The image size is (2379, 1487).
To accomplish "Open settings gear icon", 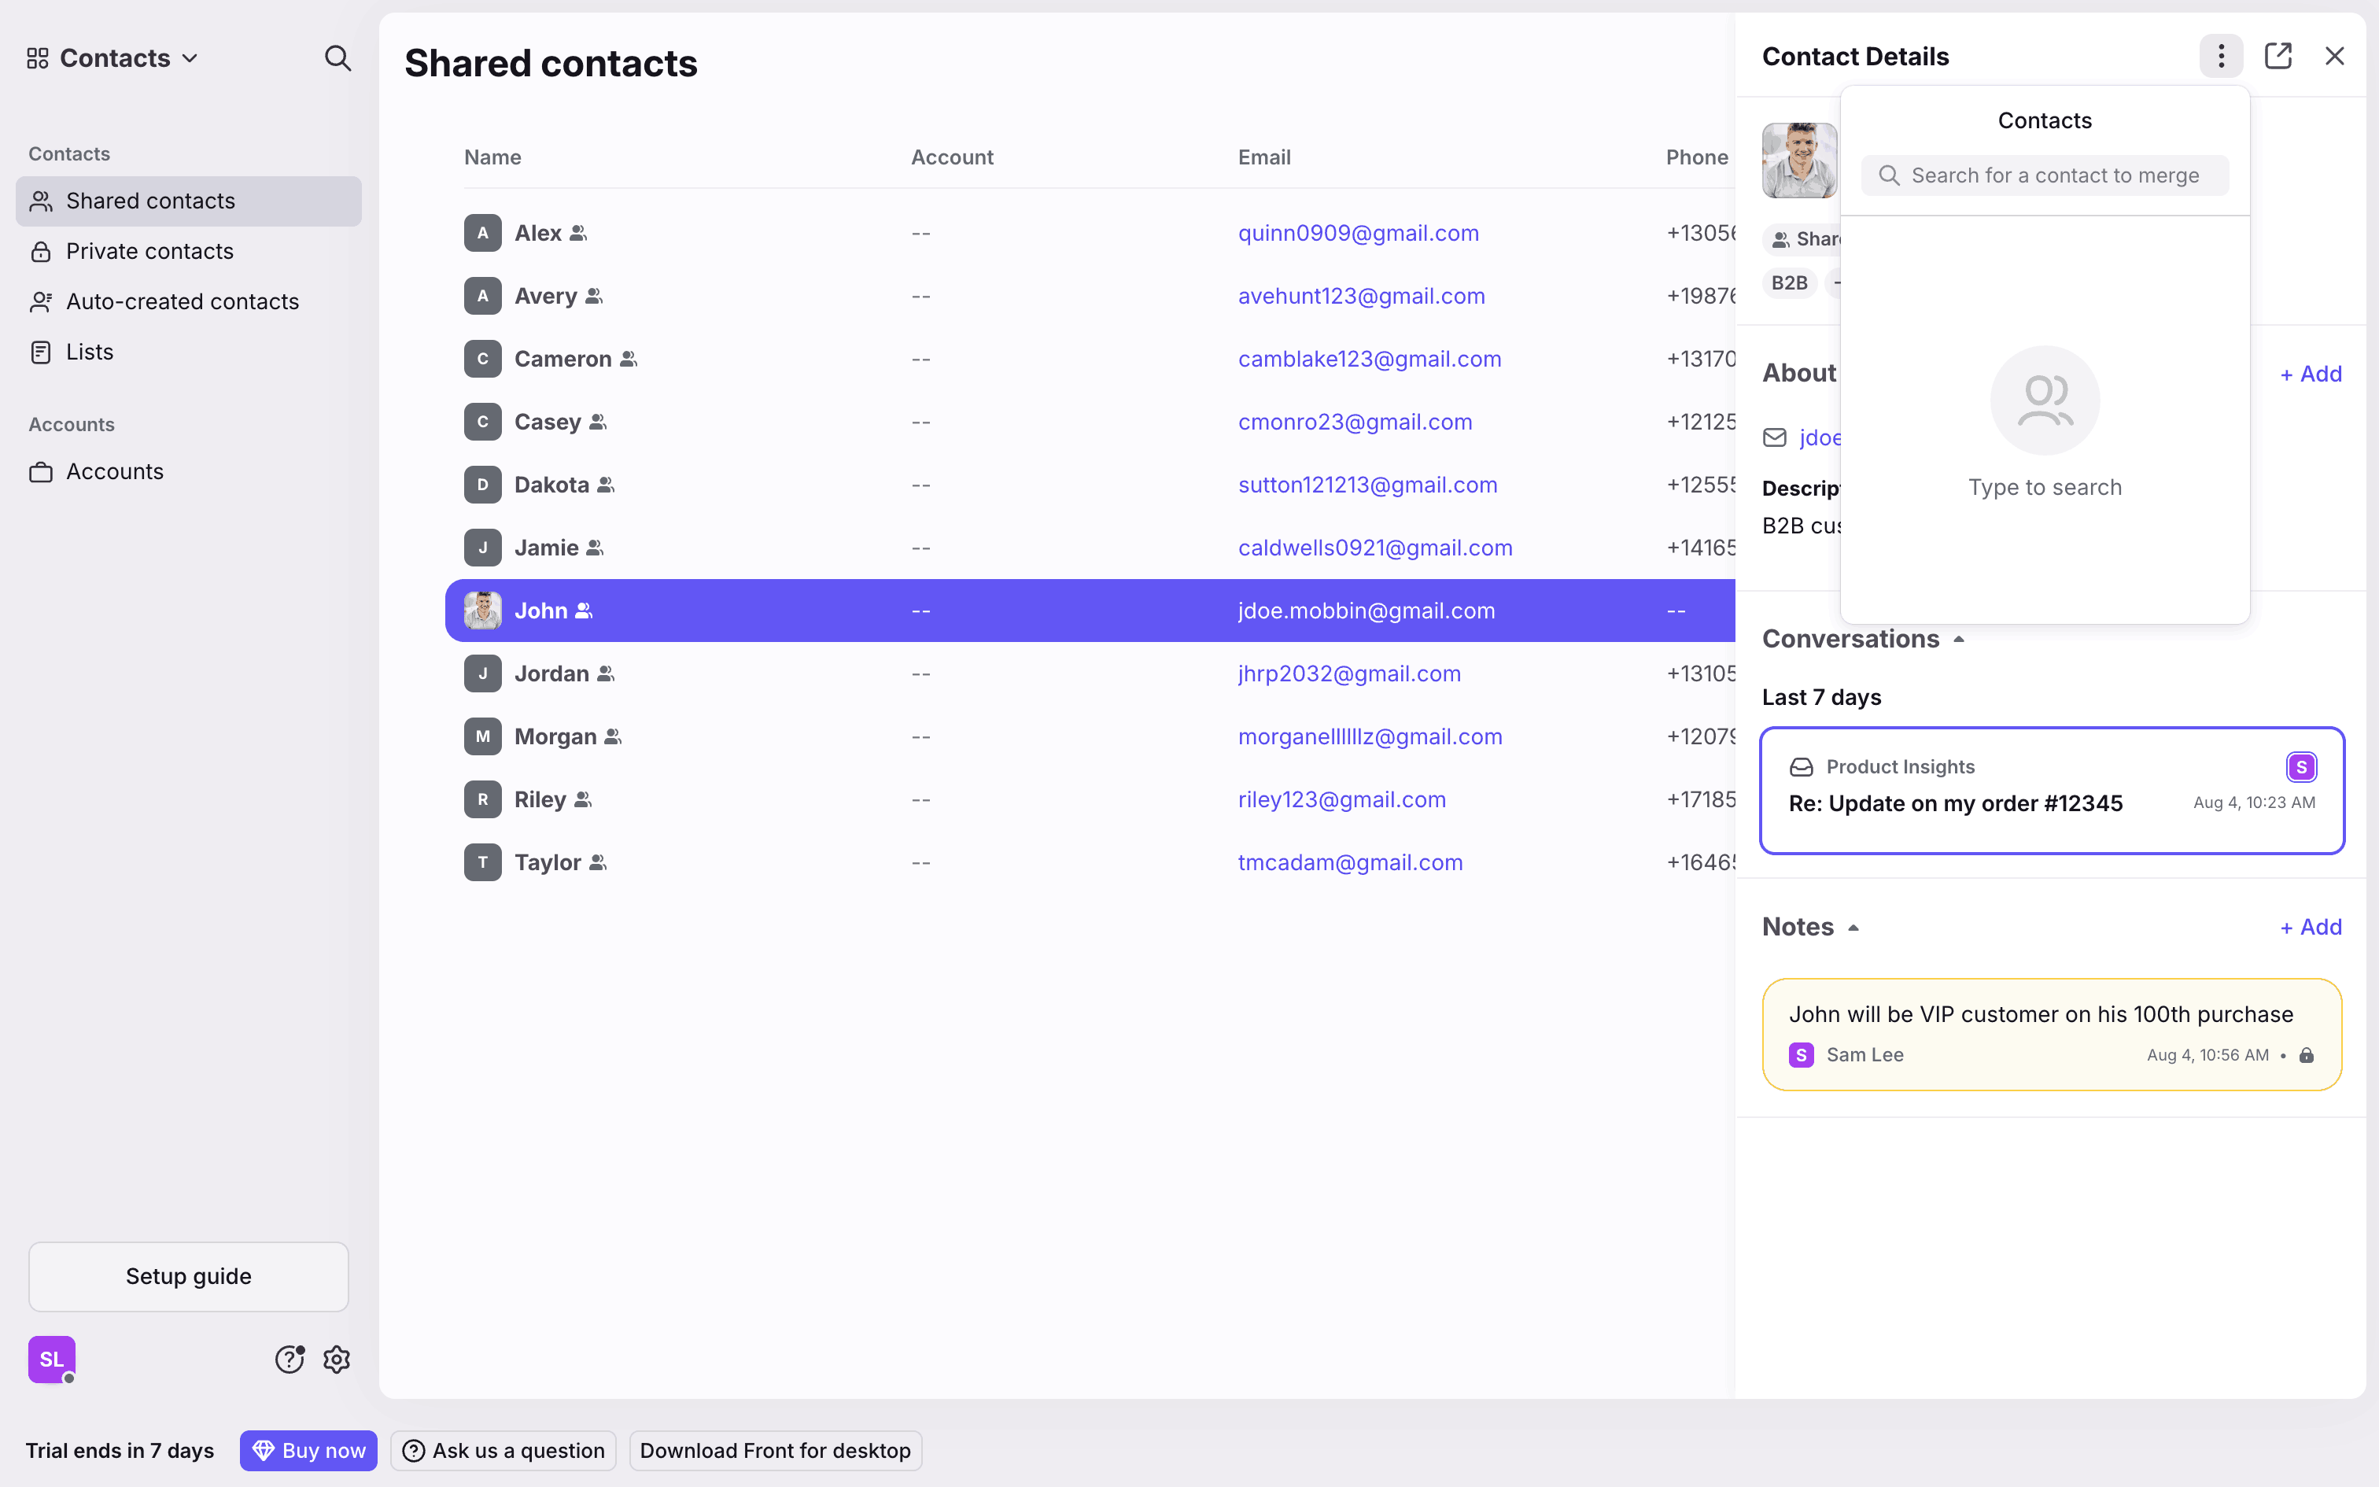I will (337, 1360).
